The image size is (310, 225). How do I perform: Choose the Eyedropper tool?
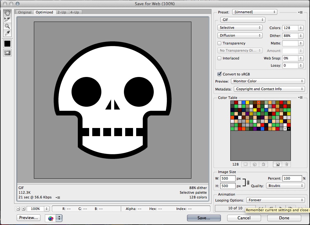point(7,33)
